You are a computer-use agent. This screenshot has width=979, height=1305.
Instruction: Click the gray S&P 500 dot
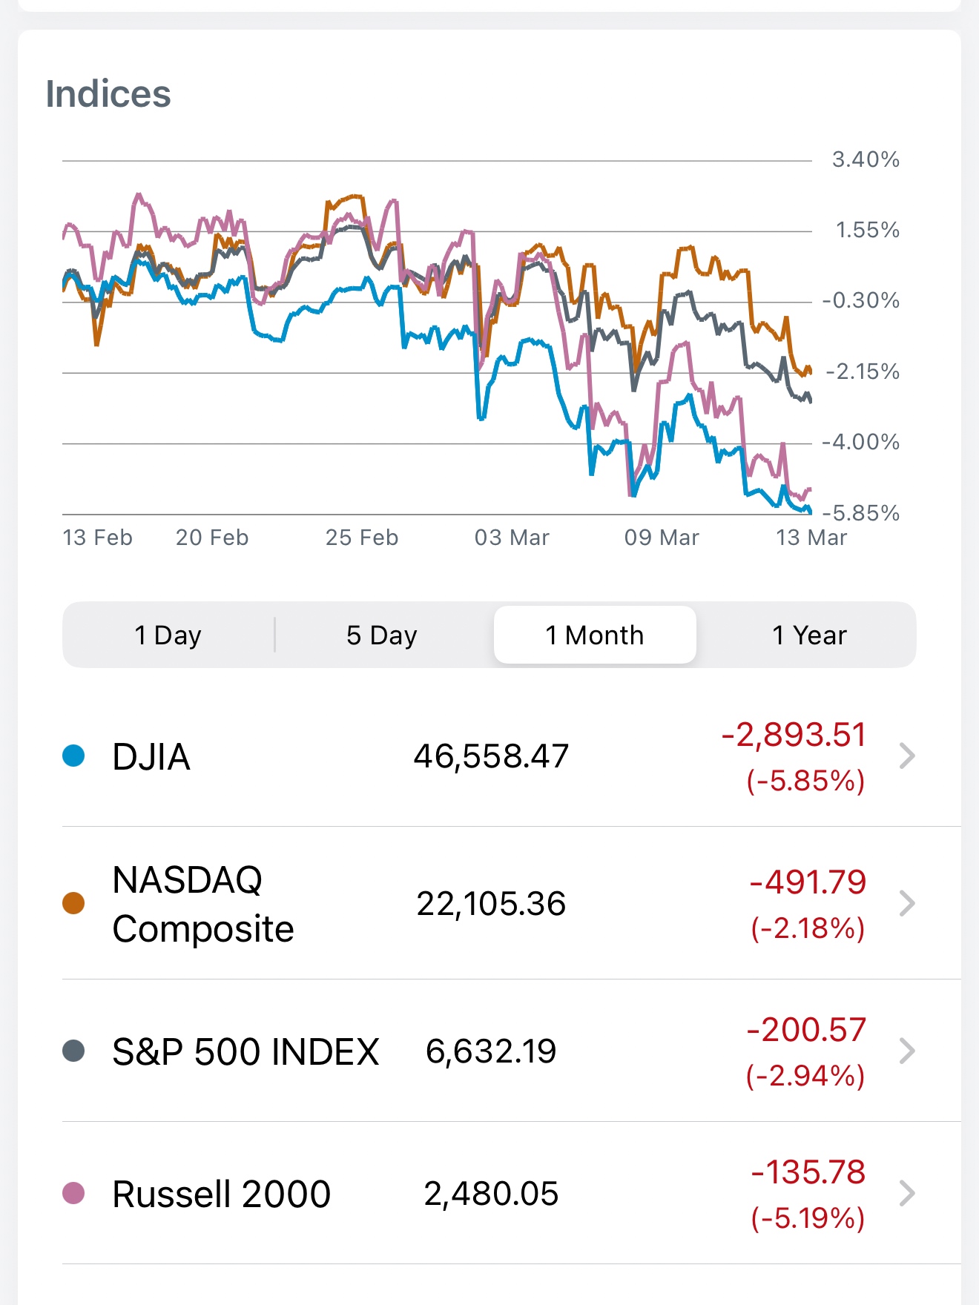(x=73, y=1051)
